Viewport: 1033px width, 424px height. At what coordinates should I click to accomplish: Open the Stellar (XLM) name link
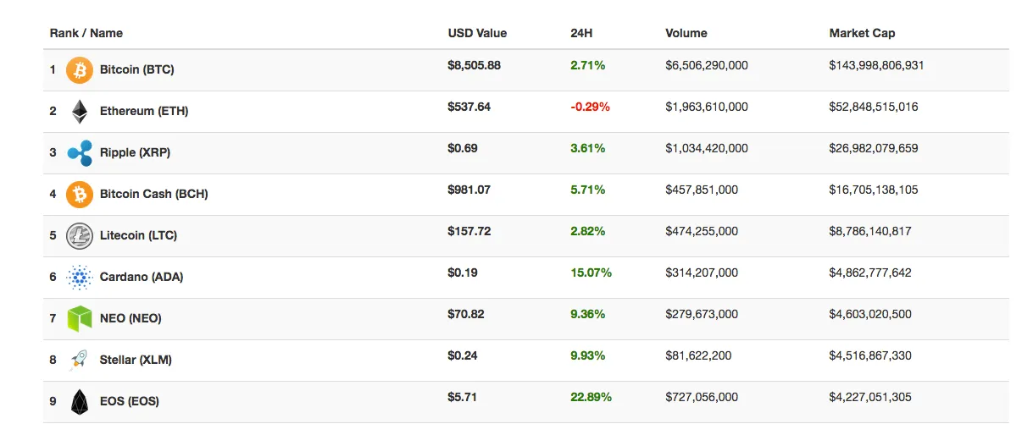tap(136, 360)
